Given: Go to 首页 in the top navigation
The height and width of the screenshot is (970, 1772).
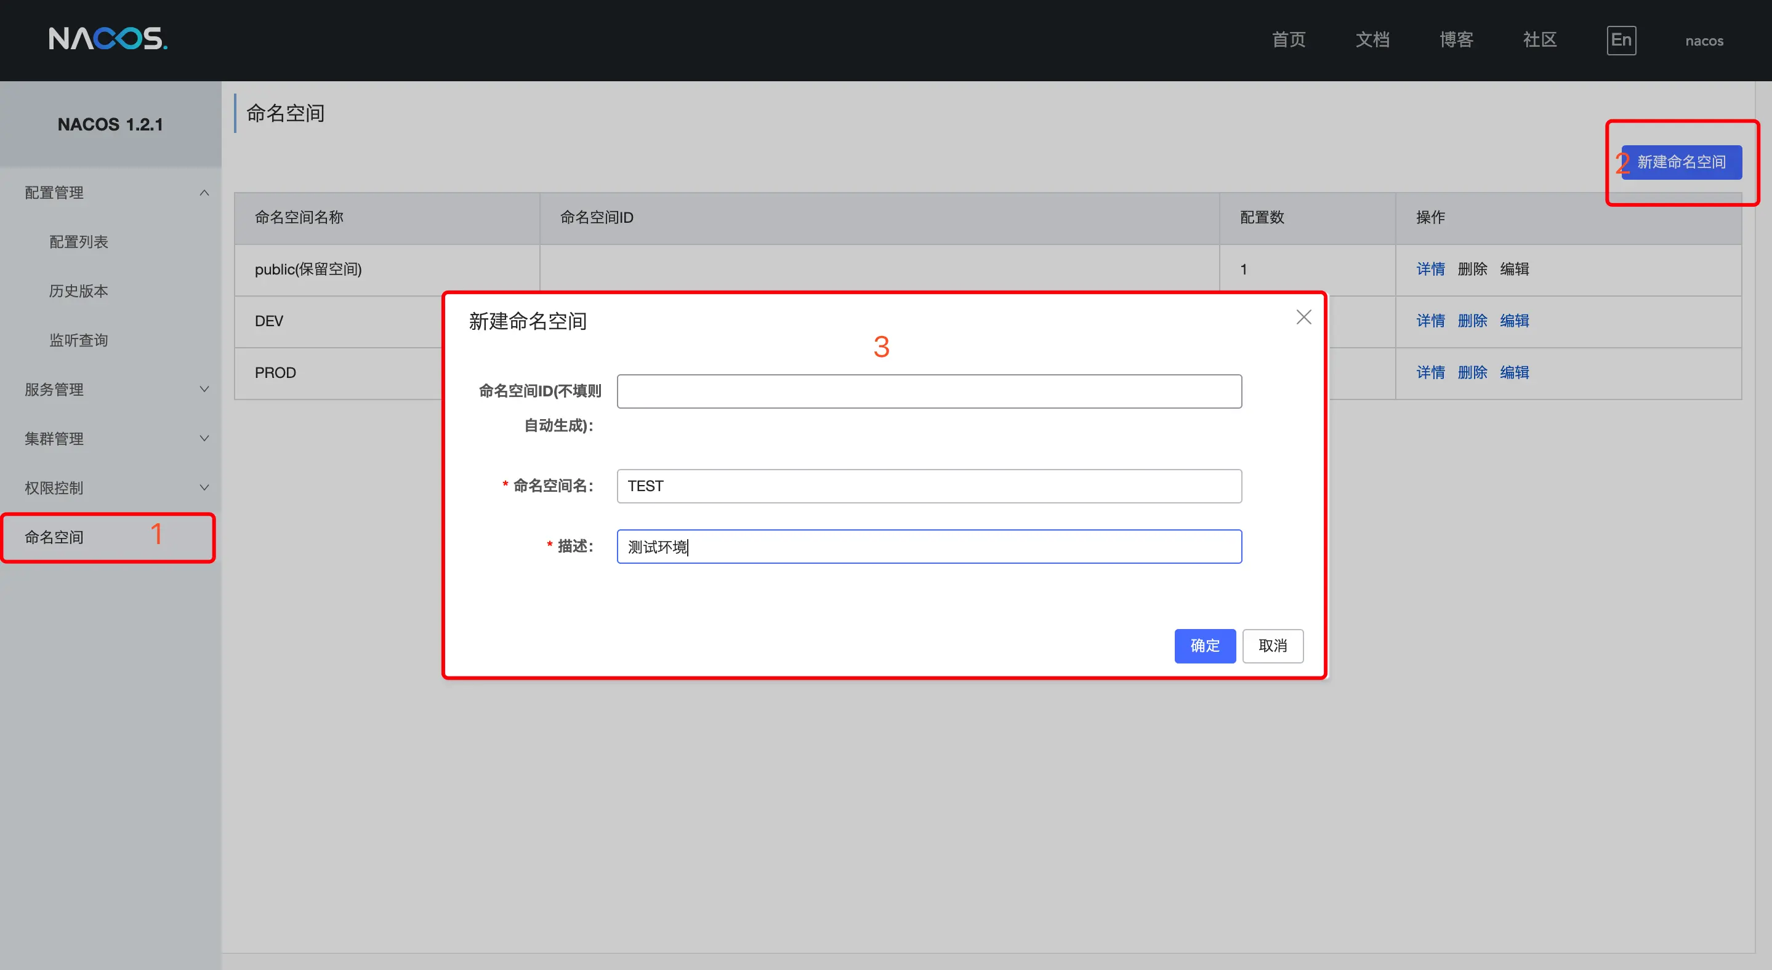Looking at the screenshot, I should (1289, 40).
